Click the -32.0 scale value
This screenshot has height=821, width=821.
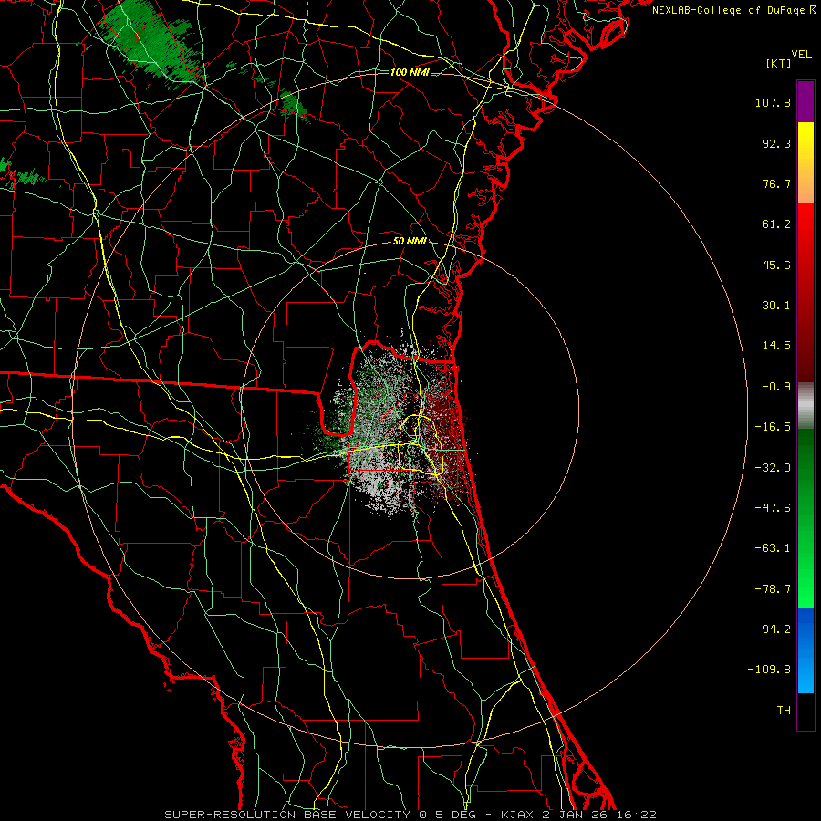(x=773, y=468)
